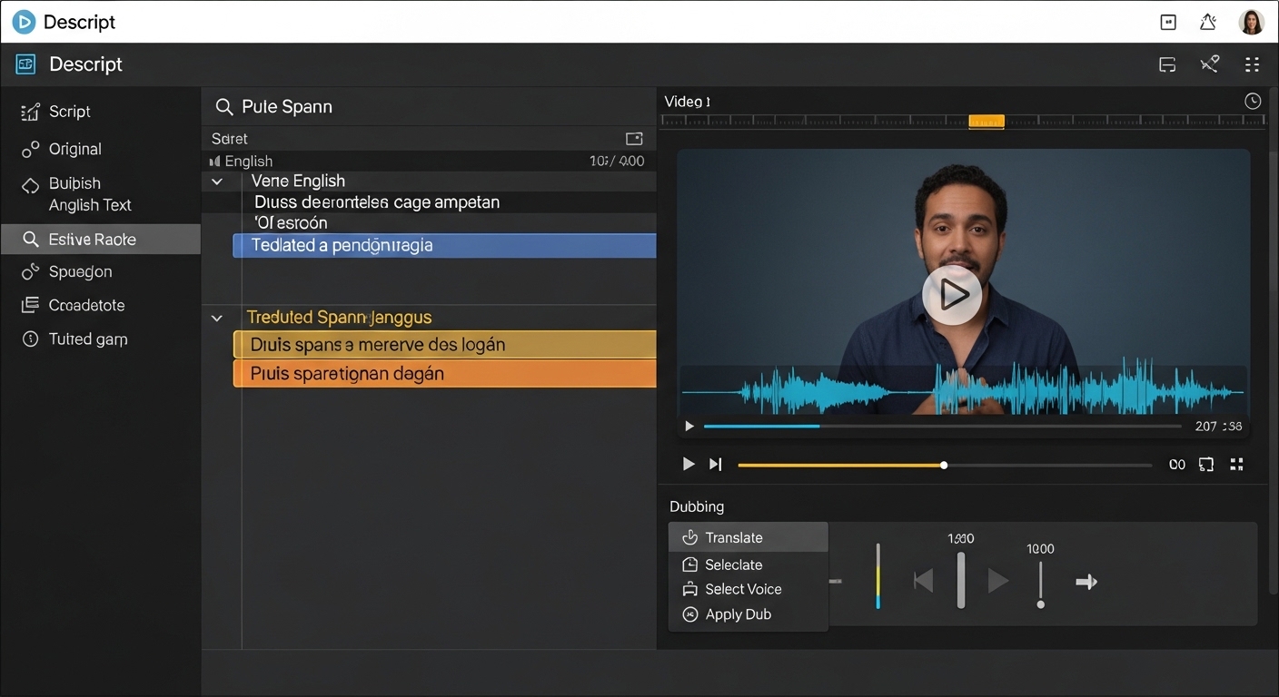The image size is (1279, 697).
Task: Click the search icon beside Pule Spann
Action: pyautogui.click(x=223, y=107)
